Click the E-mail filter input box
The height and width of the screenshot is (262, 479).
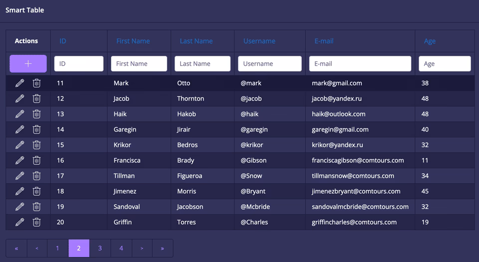[360, 64]
